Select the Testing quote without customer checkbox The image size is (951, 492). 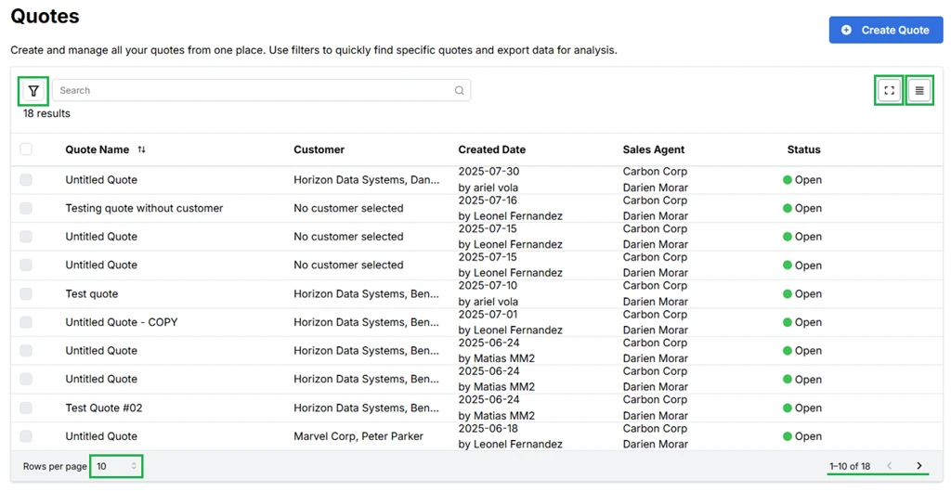point(26,208)
